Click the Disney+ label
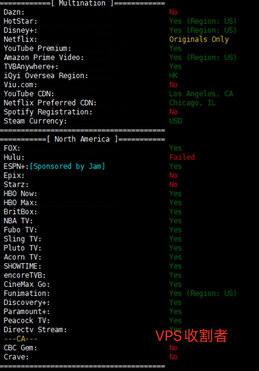Image resolution: width=259 pixels, height=371 pixels. 20,30
